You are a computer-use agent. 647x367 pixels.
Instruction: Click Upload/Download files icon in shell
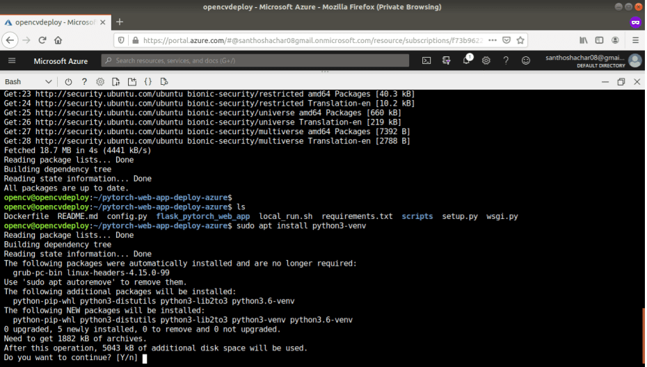tap(116, 81)
